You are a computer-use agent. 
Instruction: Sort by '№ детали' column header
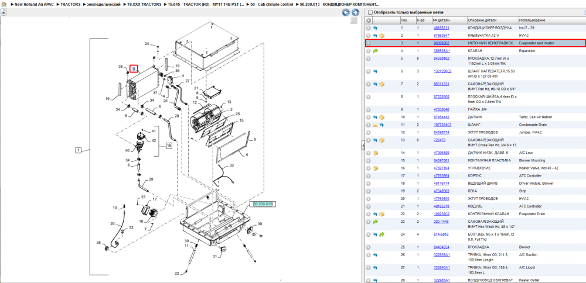click(449, 20)
